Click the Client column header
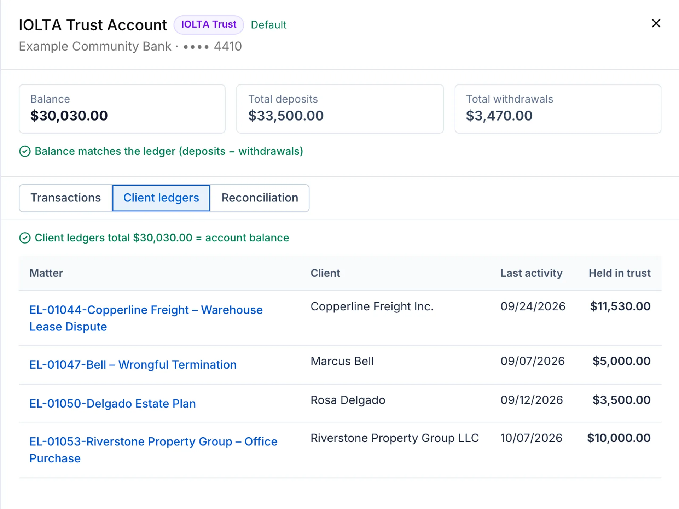 pos(325,273)
